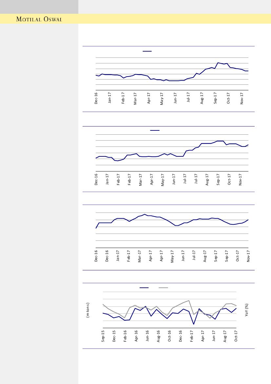Click the "YoY (%)" axis title
This screenshot has width=271, height=384.
click(x=247, y=310)
